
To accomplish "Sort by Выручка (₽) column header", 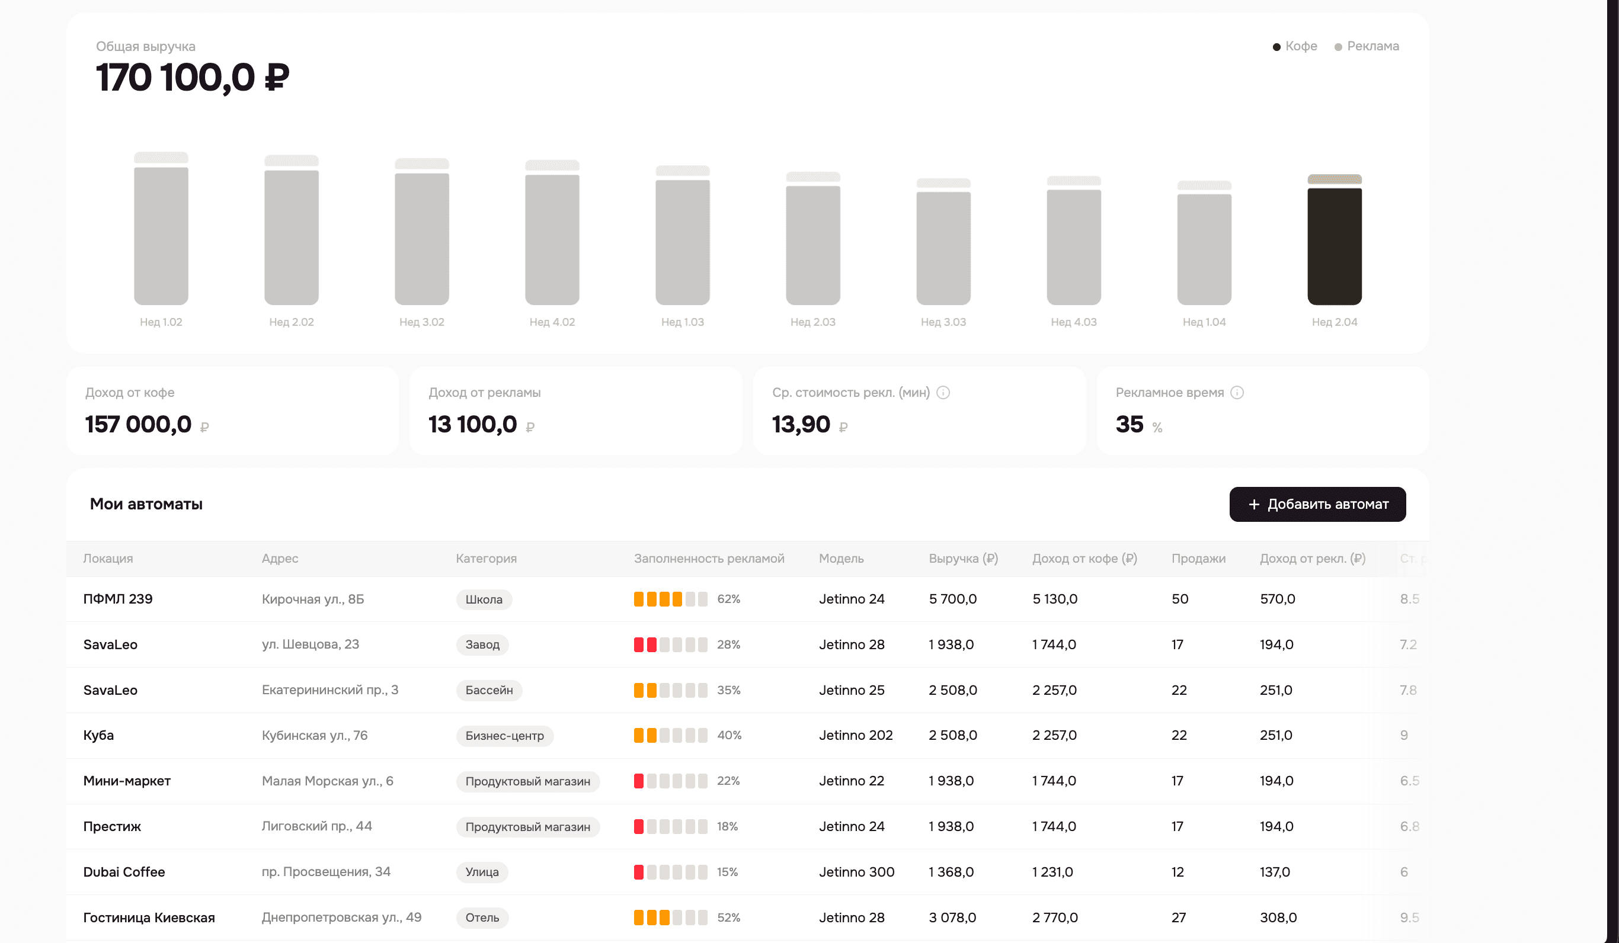I will (962, 558).
